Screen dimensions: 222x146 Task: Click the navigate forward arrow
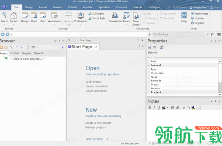click(7, 34)
